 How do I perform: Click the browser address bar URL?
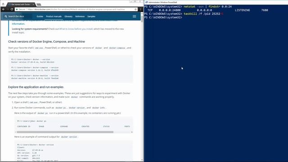(x=76, y=9)
